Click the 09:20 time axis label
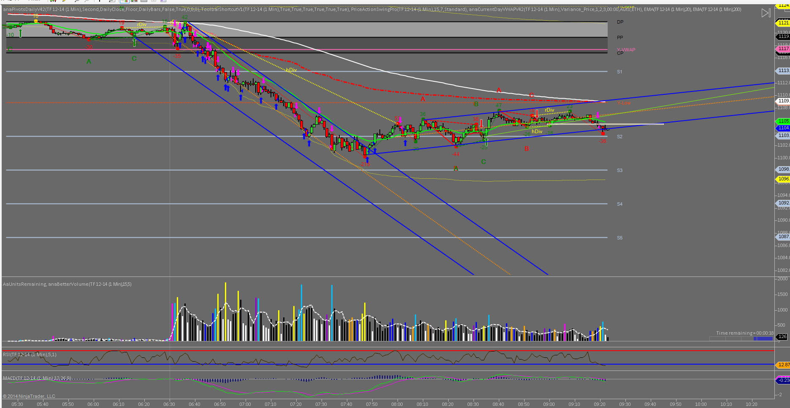 coord(600,404)
